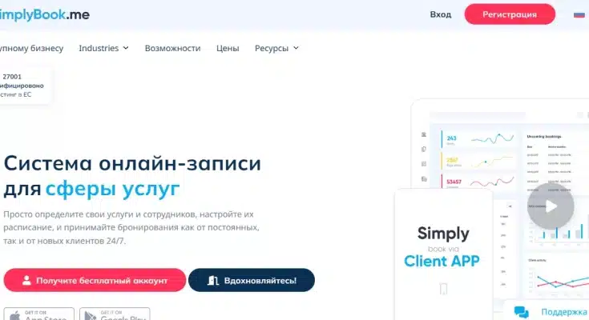This screenshot has height=320, width=589.
Task: Open the Цены menu item
Action: pos(228,48)
